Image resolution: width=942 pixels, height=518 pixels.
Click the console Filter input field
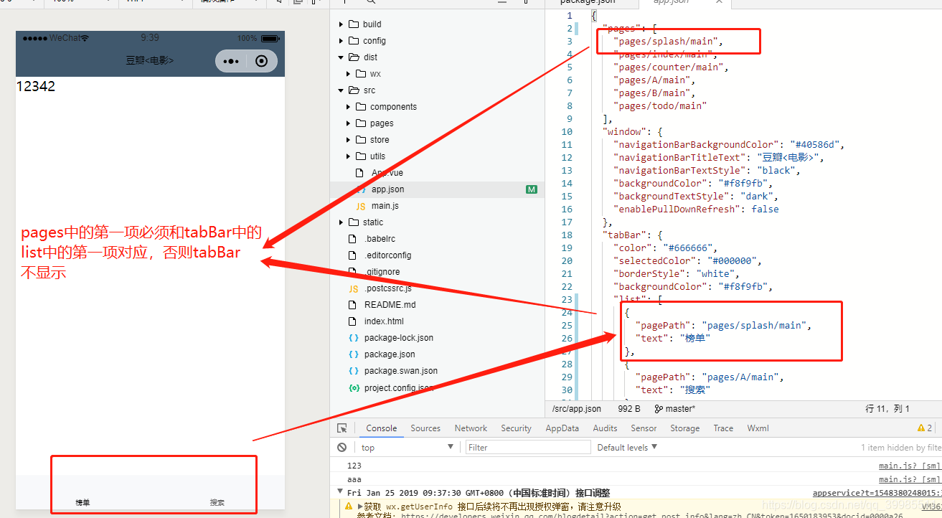pos(527,447)
